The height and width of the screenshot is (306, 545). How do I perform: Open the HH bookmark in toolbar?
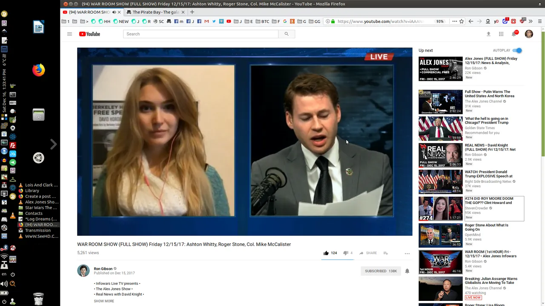pyautogui.click(x=104, y=21)
